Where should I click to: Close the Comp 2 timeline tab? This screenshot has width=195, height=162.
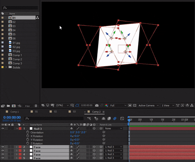[85, 112]
